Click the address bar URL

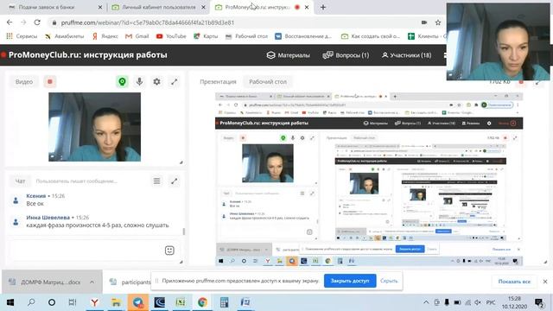pyautogui.click(x=148, y=22)
